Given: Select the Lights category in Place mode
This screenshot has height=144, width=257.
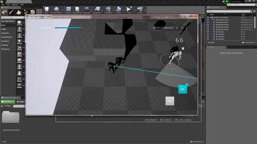Looking at the screenshot, I should 4,29.
